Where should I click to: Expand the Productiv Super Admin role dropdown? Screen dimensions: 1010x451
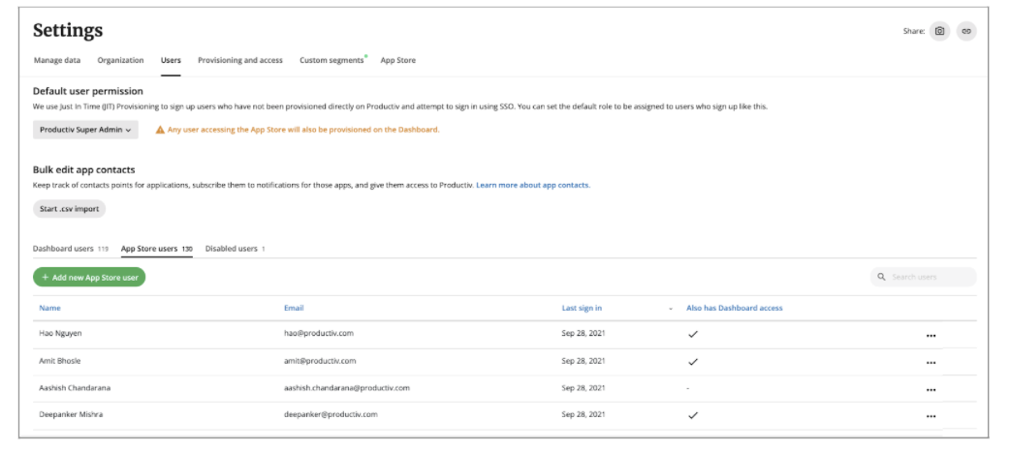[85, 130]
